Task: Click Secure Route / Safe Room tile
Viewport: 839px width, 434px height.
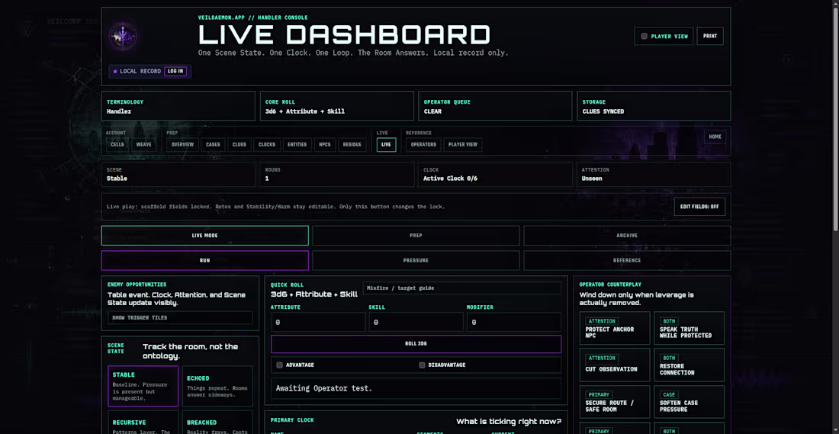Action: [x=615, y=402]
